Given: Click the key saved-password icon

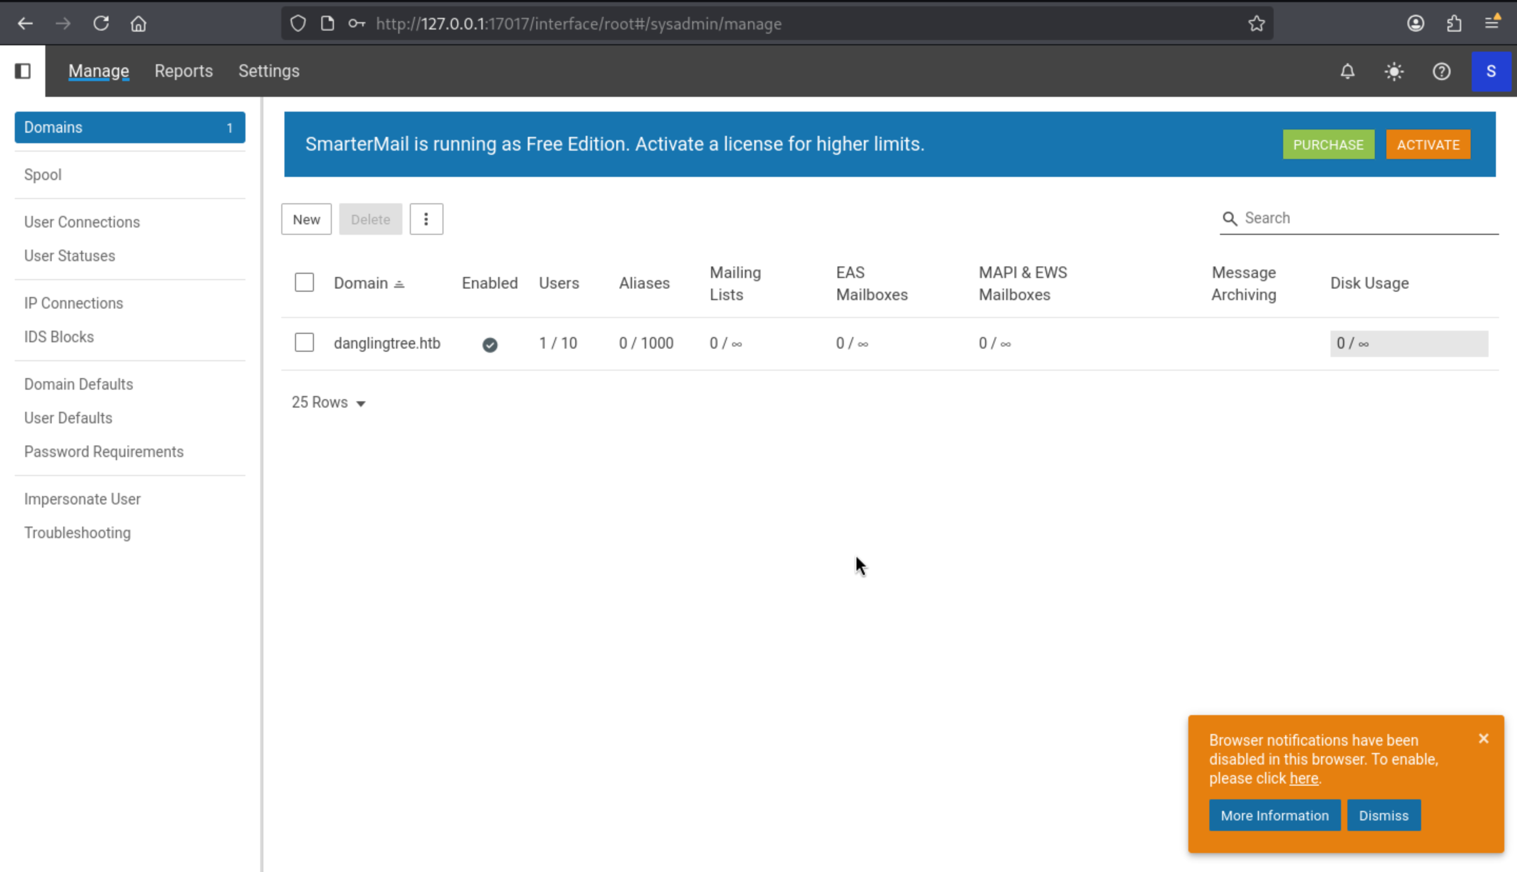Looking at the screenshot, I should pos(357,23).
